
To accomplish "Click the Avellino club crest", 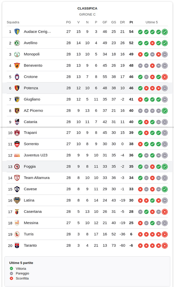I will [17, 43].
